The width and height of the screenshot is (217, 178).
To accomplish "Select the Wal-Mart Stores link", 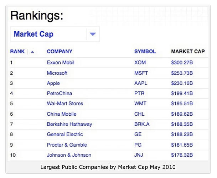I will [x=65, y=104].
